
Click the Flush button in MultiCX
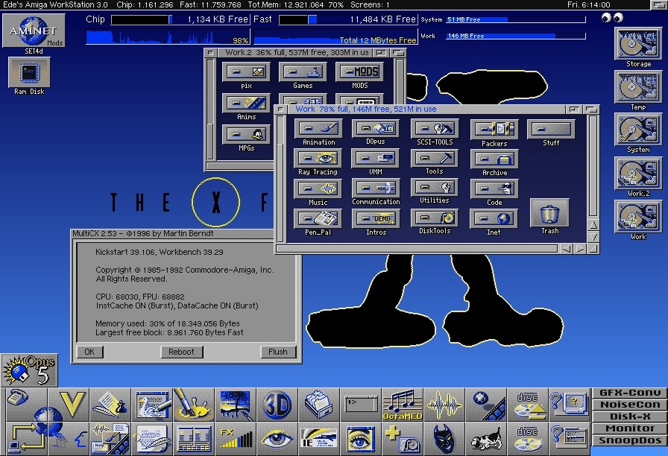pyautogui.click(x=278, y=352)
